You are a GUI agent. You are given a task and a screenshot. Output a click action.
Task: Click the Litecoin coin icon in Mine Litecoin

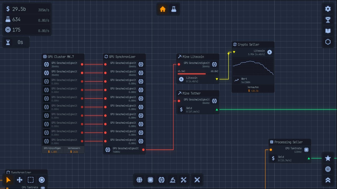click(181, 79)
